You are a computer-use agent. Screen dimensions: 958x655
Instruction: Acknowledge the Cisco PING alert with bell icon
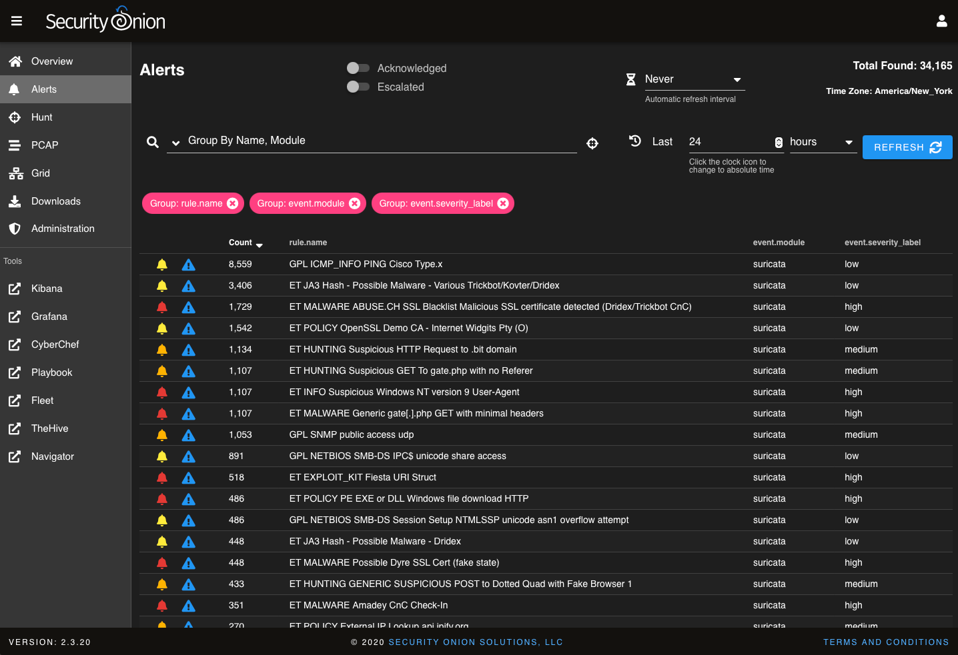coord(162,265)
